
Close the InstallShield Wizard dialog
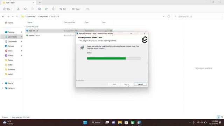click(x=145, y=34)
